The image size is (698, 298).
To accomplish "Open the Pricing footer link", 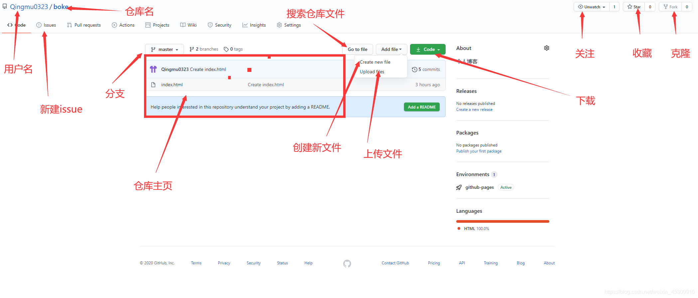I will 434,263.
